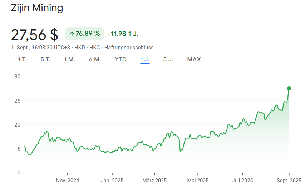Click the green endpoint dot on the chart
Screen dimensions: 305x192
[x=289, y=88]
